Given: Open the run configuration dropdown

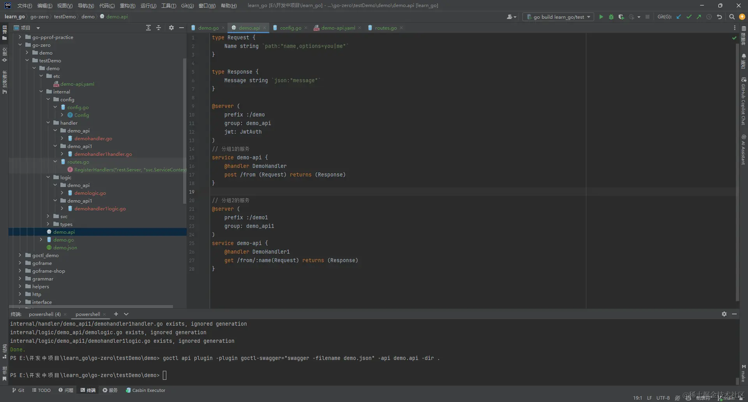Looking at the screenshot, I should [x=558, y=17].
